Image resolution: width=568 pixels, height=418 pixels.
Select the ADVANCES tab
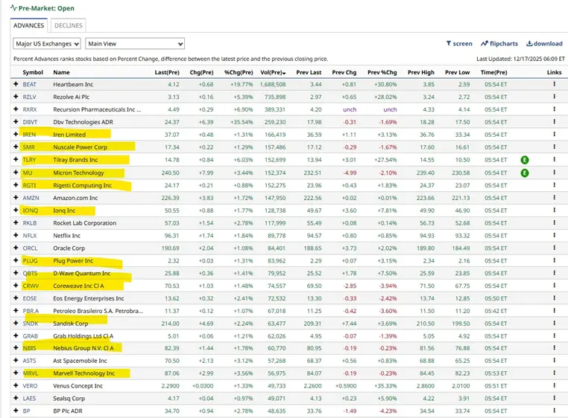[x=28, y=25]
